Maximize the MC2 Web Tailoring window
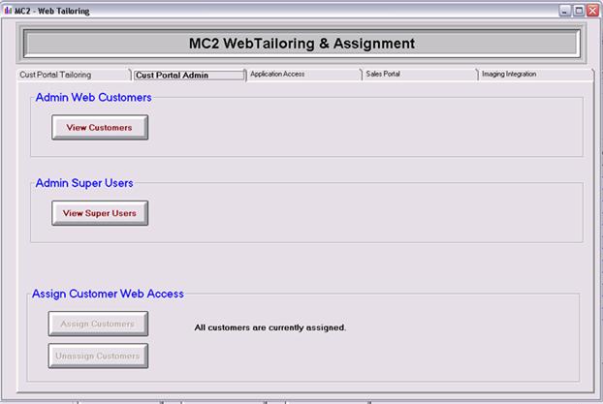This screenshot has width=603, height=404. [579, 11]
